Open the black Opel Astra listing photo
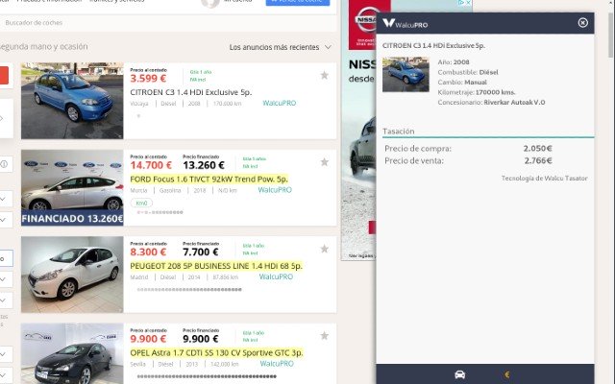Image resolution: width=615 pixels, height=384 pixels. click(72, 354)
